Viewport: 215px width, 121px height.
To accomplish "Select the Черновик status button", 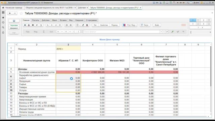I will [x=14, y=26].
